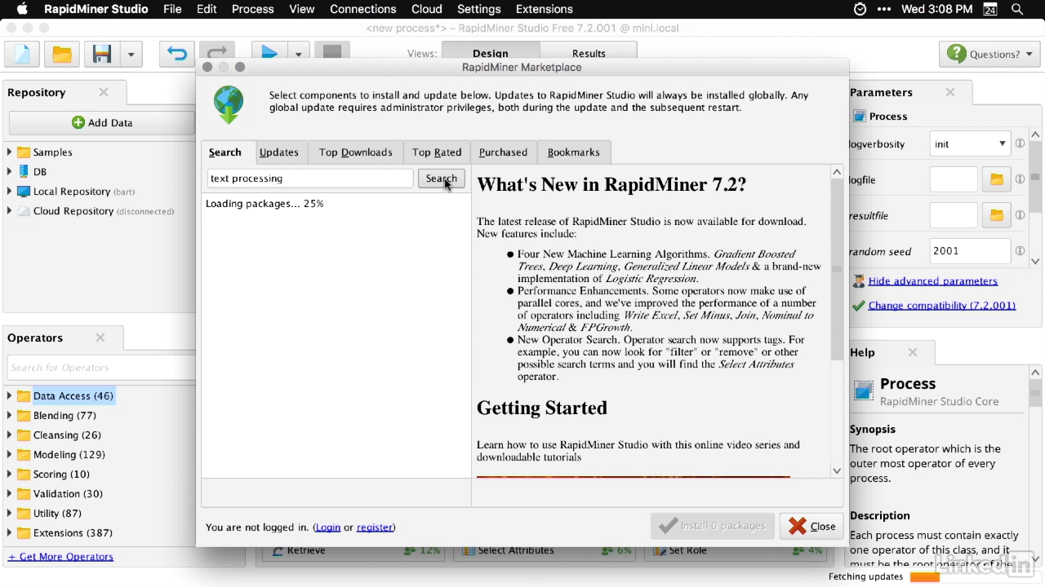This screenshot has width=1045, height=587.
Task: Click the open folder toolbar icon
Action: tap(62, 54)
